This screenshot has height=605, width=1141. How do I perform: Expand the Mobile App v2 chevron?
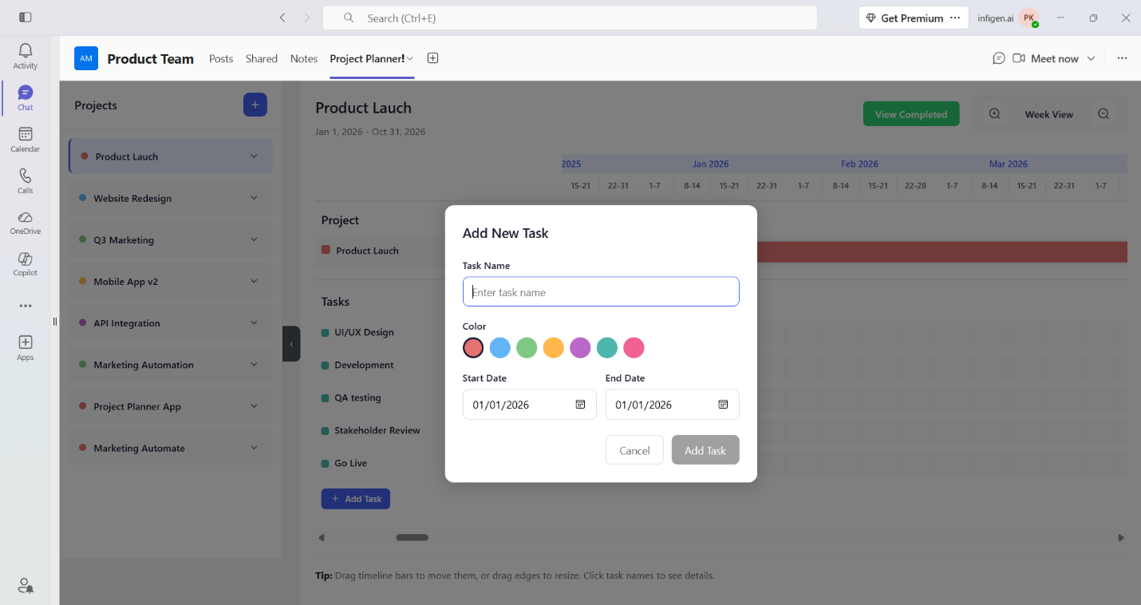254,281
